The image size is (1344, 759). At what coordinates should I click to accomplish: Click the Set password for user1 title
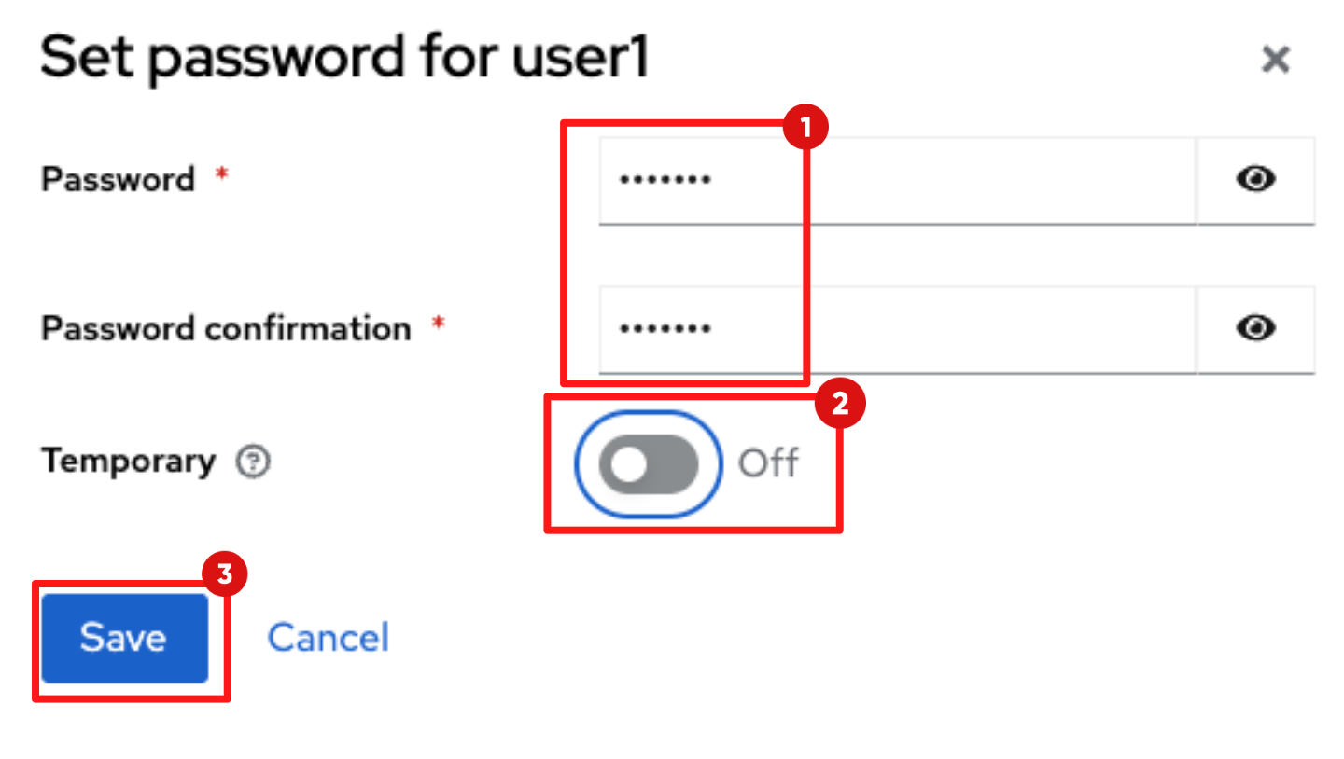tap(345, 56)
